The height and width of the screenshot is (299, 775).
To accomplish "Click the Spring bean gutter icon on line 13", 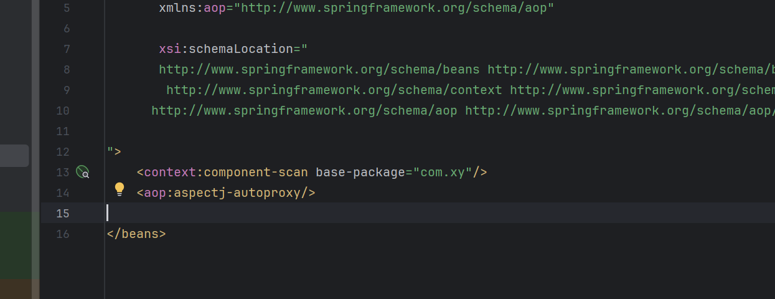I will [x=83, y=172].
